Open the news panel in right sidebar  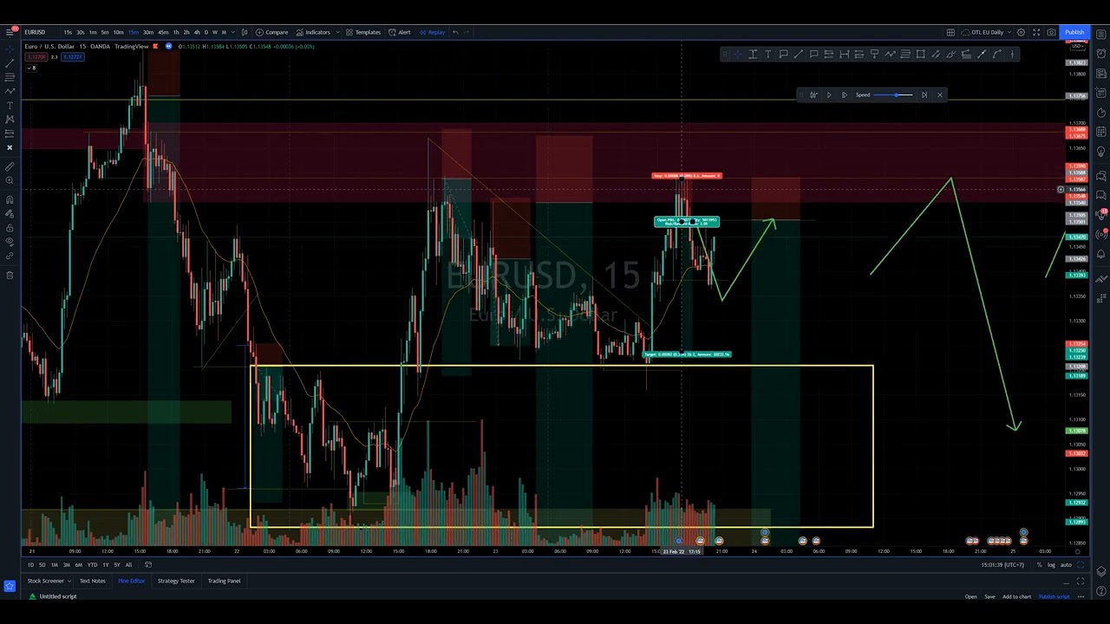coord(1101,74)
